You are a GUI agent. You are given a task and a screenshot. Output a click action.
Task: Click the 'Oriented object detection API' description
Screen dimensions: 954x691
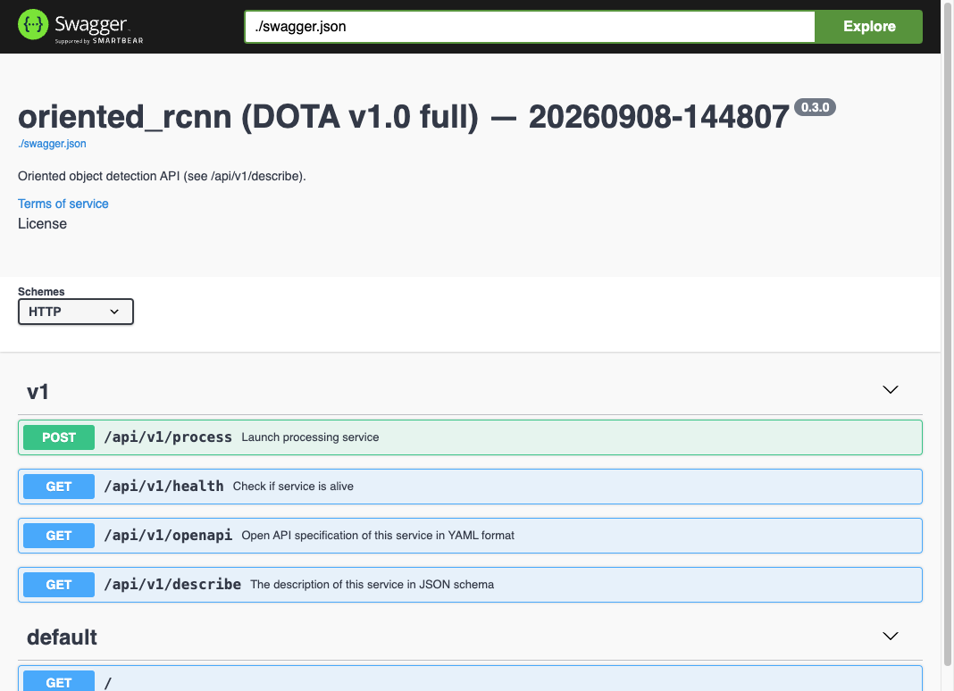pyautogui.click(x=162, y=177)
